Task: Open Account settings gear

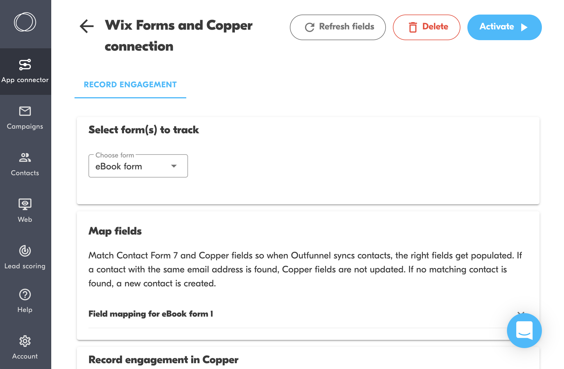Action: tap(25, 347)
